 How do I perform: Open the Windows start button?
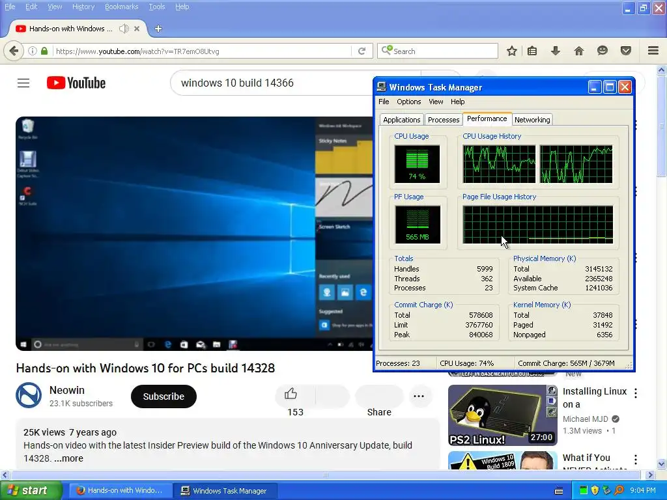[x=31, y=490]
